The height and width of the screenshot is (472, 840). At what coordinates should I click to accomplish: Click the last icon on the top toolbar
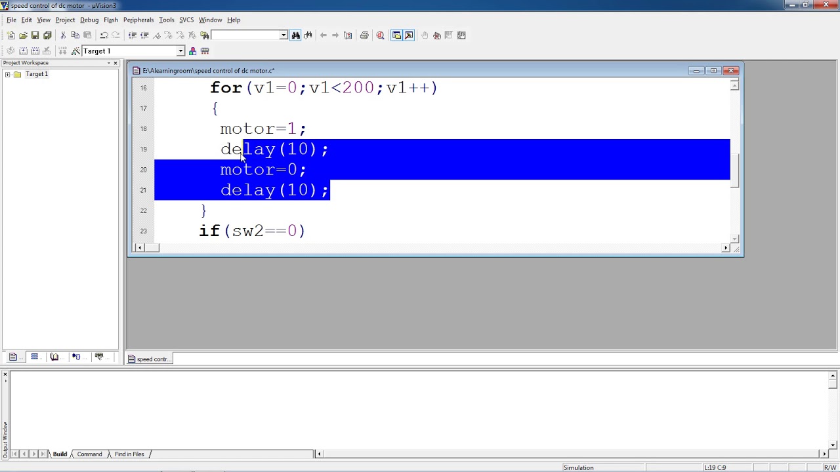(461, 35)
